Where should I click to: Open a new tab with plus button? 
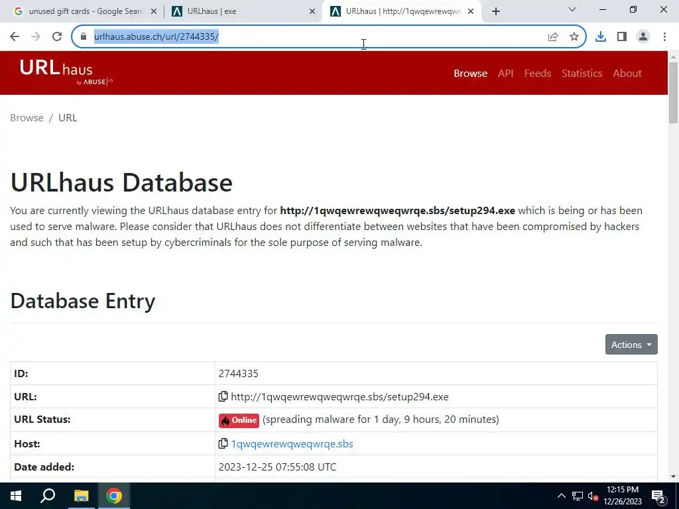point(496,12)
